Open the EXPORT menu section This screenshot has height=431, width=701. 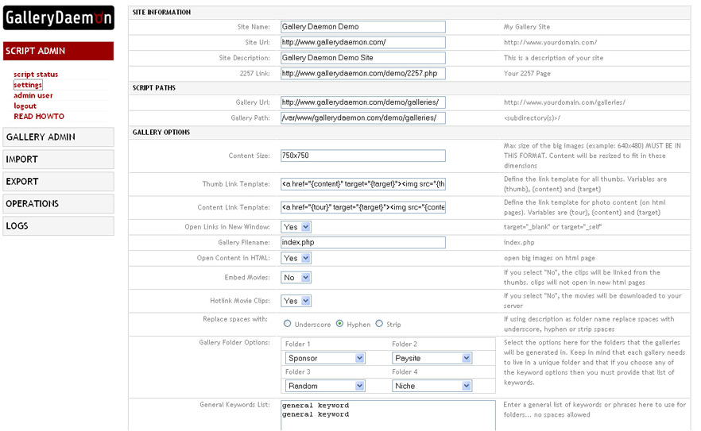(x=59, y=181)
